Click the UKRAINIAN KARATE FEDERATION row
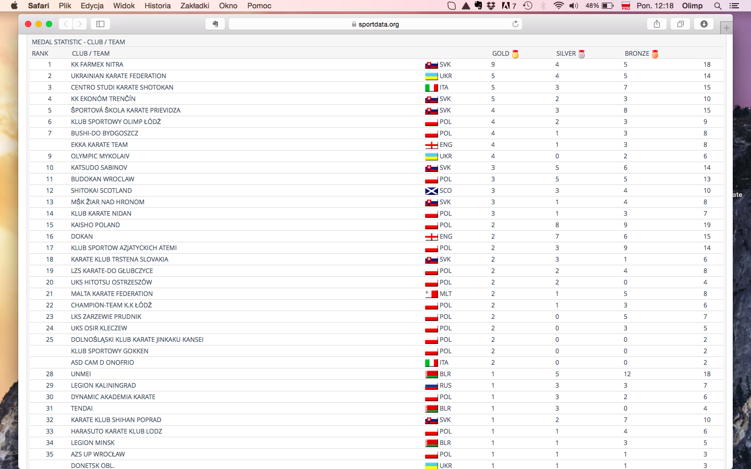Image resolution: width=751 pixels, height=469 pixels. point(118,76)
